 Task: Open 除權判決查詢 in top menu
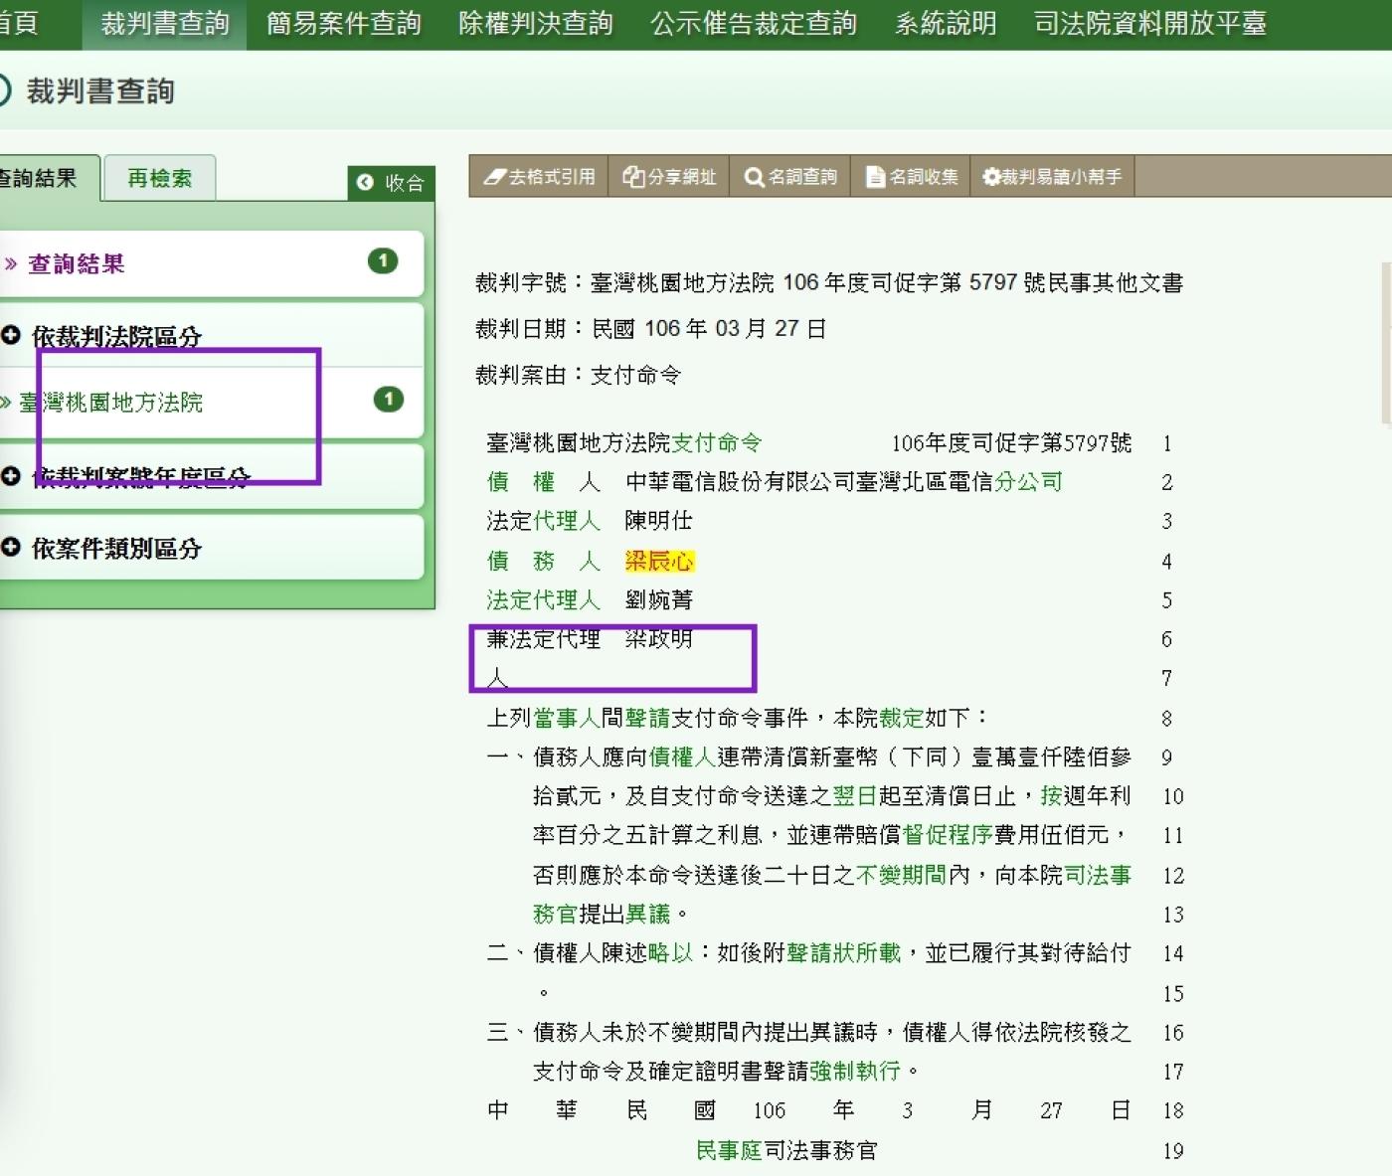pyautogui.click(x=535, y=24)
